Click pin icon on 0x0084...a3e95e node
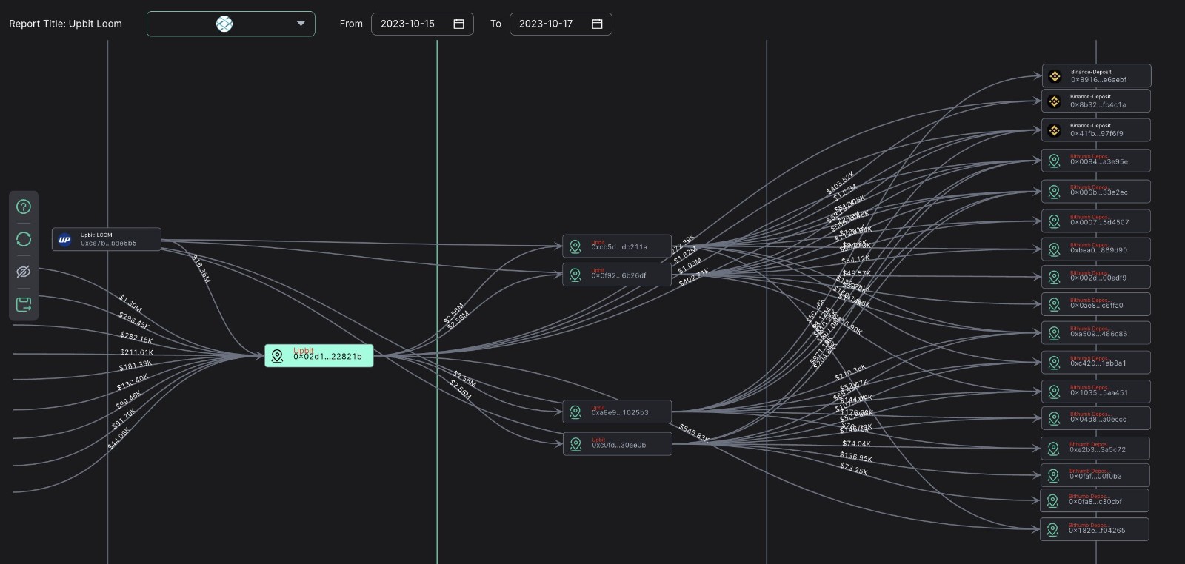The image size is (1185, 564). point(1054,161)
